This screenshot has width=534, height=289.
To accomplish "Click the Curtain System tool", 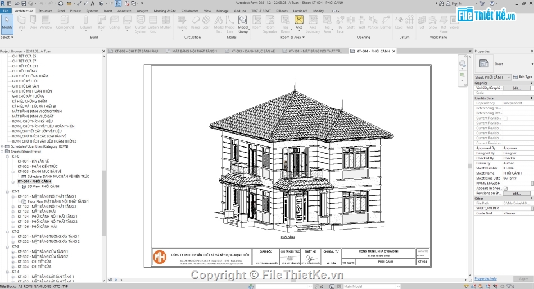I will click(x=141, y=24).
